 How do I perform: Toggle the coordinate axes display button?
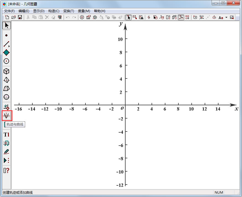[x=181, y=17]
